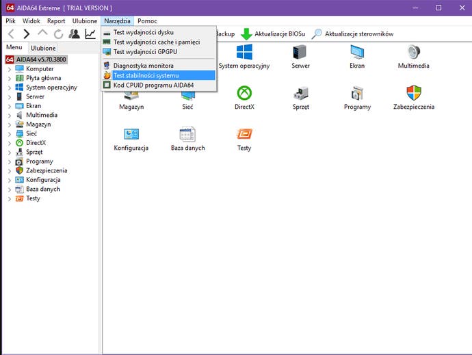Screen dimensions: 472x355
Task: Open the Testy orange chip icon
Action: pos(244,133)
